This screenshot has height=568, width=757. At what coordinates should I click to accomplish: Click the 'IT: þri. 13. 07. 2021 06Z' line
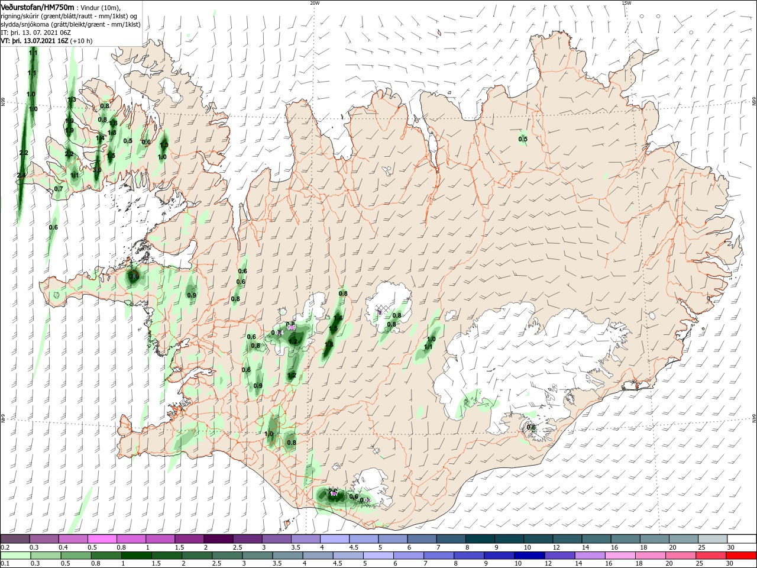(x=36, y=33)
